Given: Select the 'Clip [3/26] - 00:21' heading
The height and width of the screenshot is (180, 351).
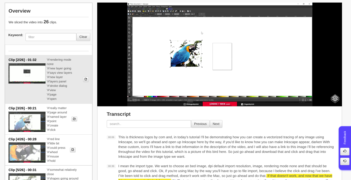Looking at the screenshot, I should (x=22, y=108).
